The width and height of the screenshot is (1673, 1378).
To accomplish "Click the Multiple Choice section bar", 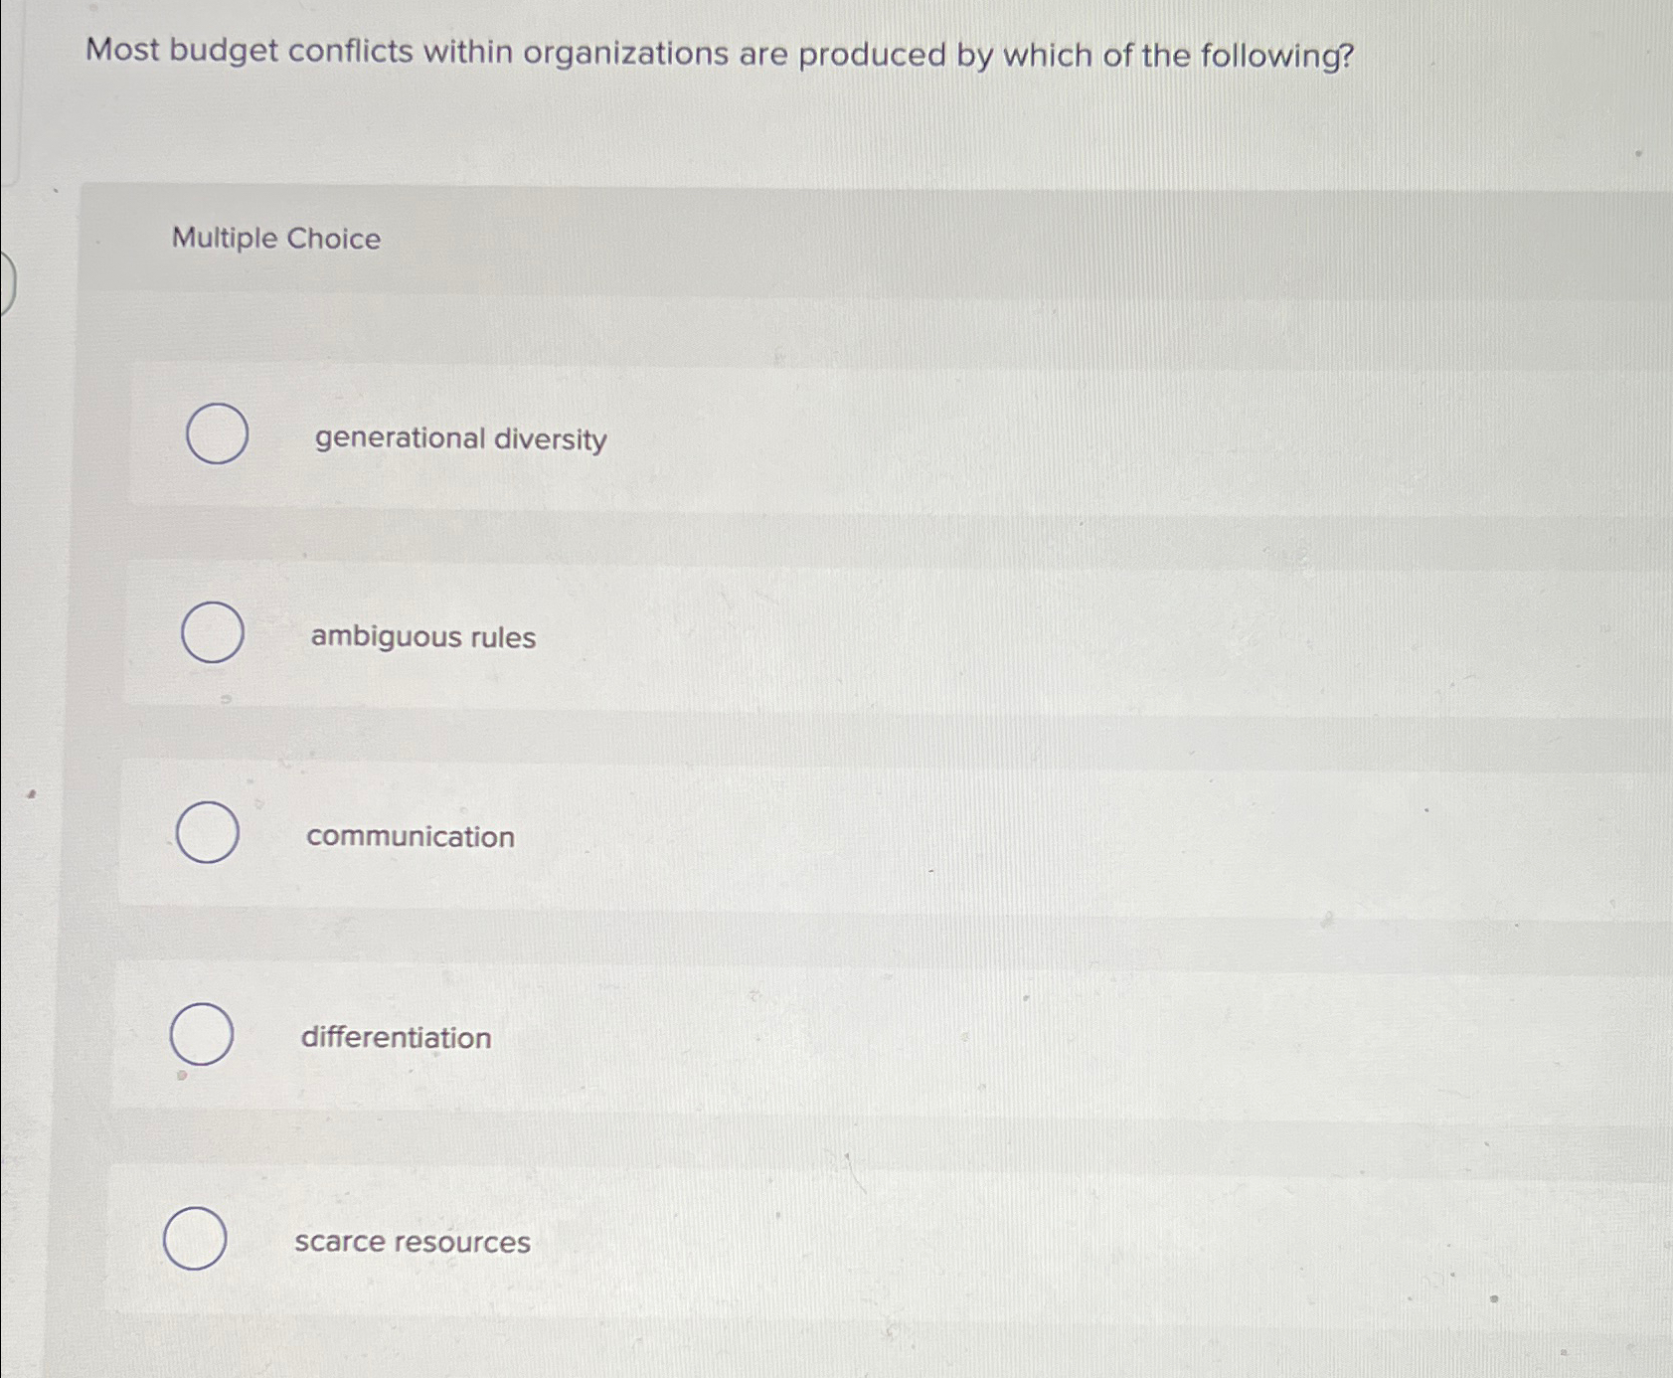I will (795, 239).
